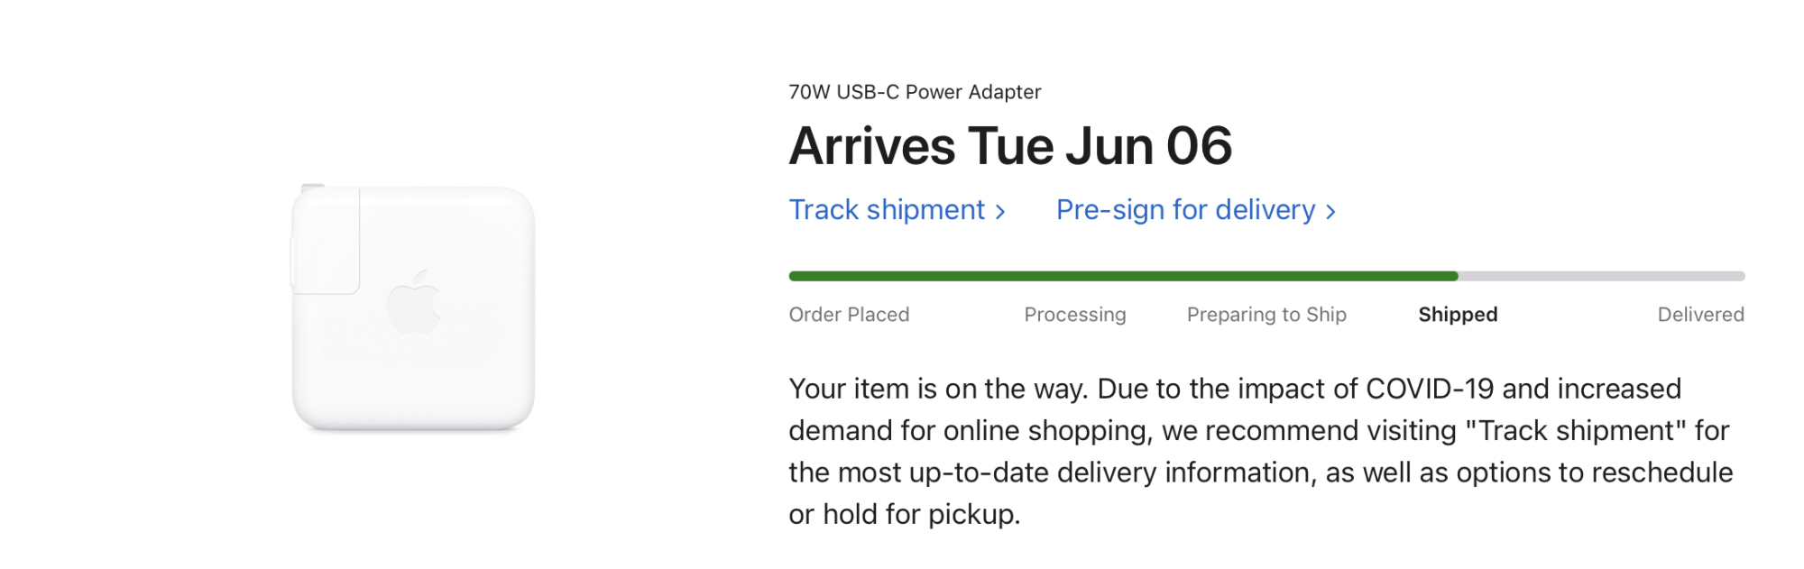Click the Apple logo on the adapter

coord(414,301)
